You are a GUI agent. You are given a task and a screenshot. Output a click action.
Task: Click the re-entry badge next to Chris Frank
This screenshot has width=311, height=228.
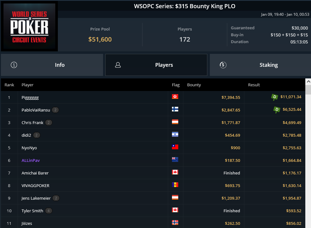(x=49, y=123)
